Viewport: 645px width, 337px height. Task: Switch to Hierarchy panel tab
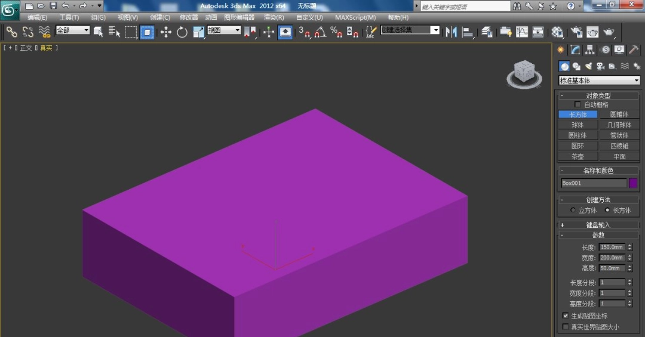pos(590,50)
